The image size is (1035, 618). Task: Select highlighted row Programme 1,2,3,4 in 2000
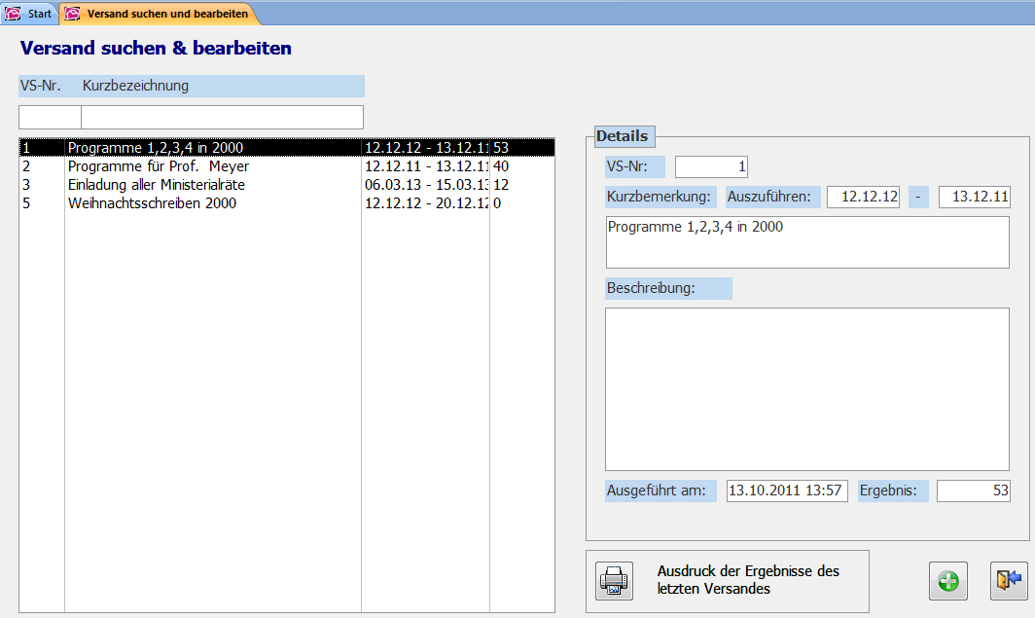(156, 148)
